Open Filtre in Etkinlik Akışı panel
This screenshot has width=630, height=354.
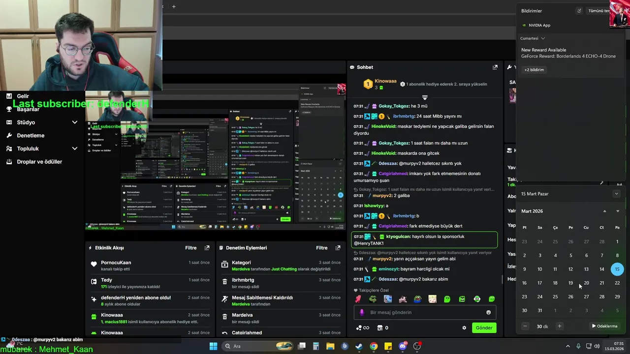point(191,248)
